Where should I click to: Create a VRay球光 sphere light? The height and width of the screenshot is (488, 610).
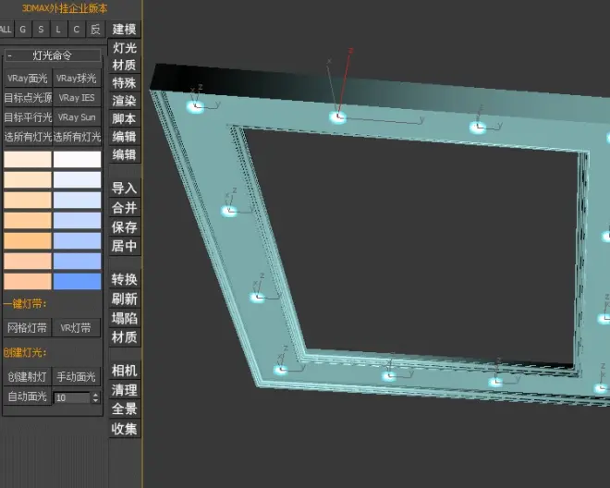(77, 79)
